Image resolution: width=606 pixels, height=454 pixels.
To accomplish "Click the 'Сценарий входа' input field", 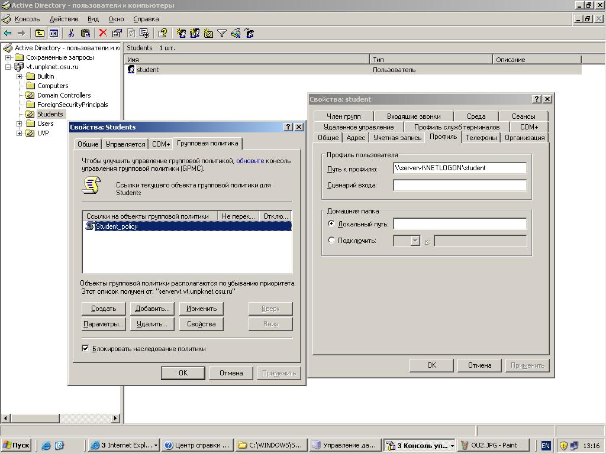I will [x=459, y=185].
